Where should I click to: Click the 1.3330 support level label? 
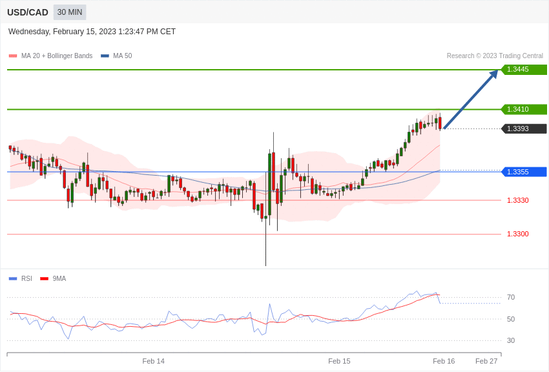click(518, 200)
